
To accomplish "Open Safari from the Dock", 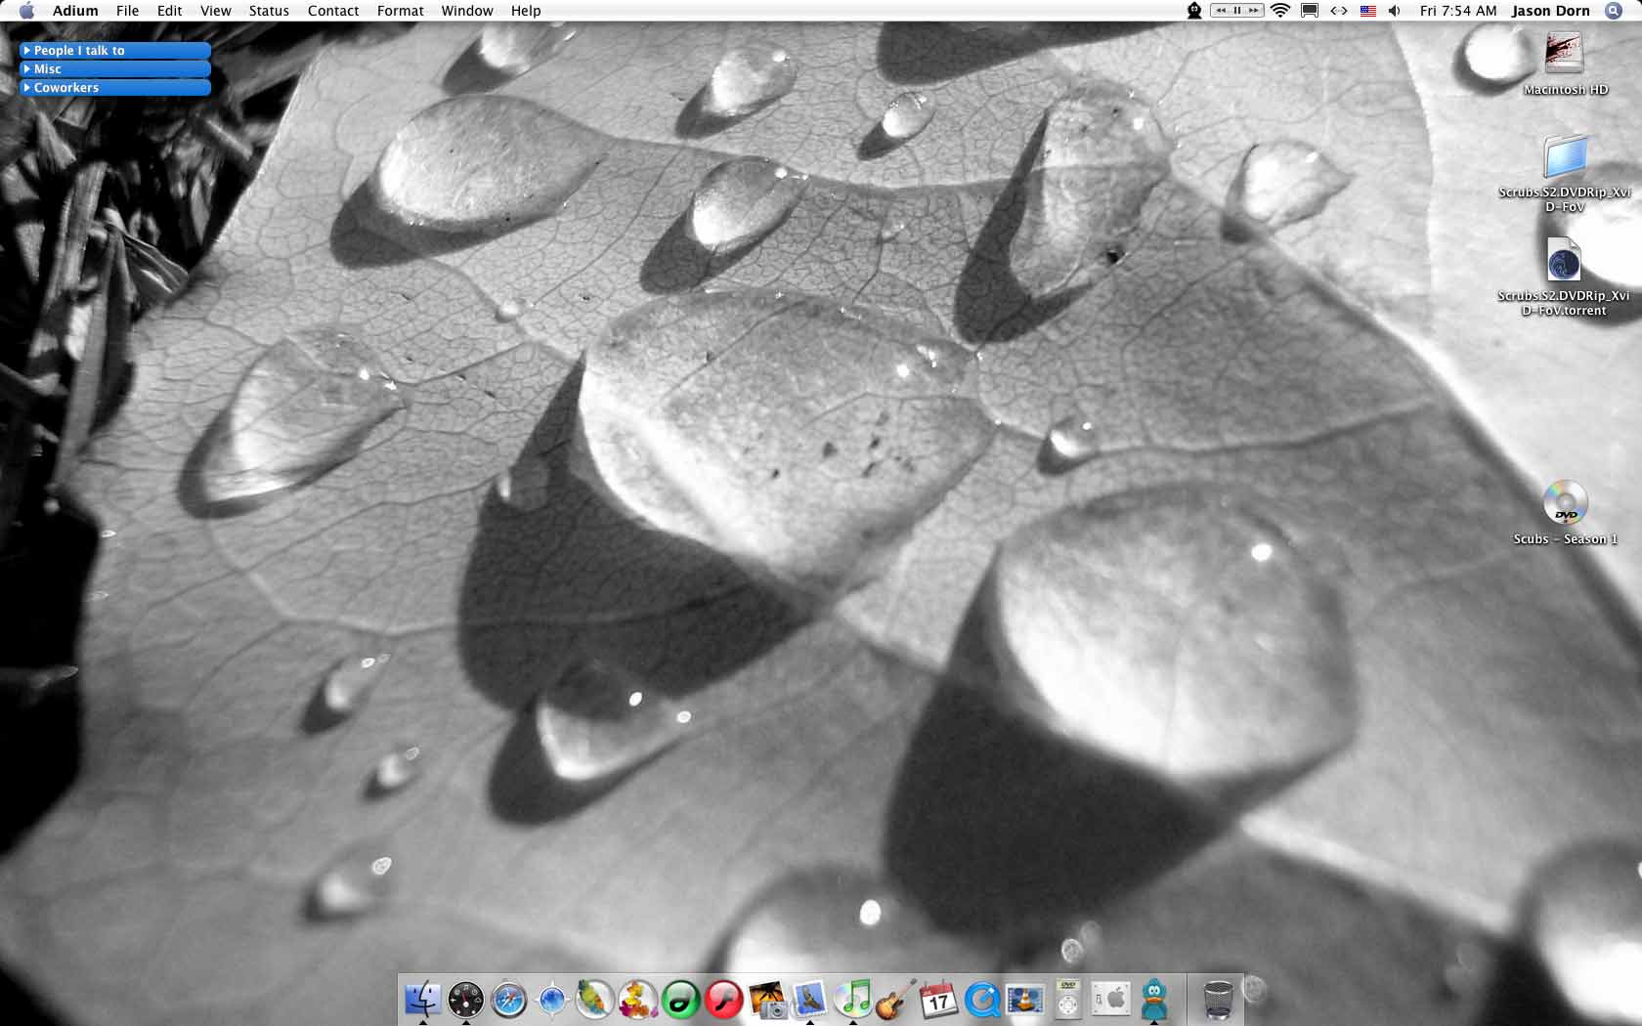I will [x=508, y=999].
